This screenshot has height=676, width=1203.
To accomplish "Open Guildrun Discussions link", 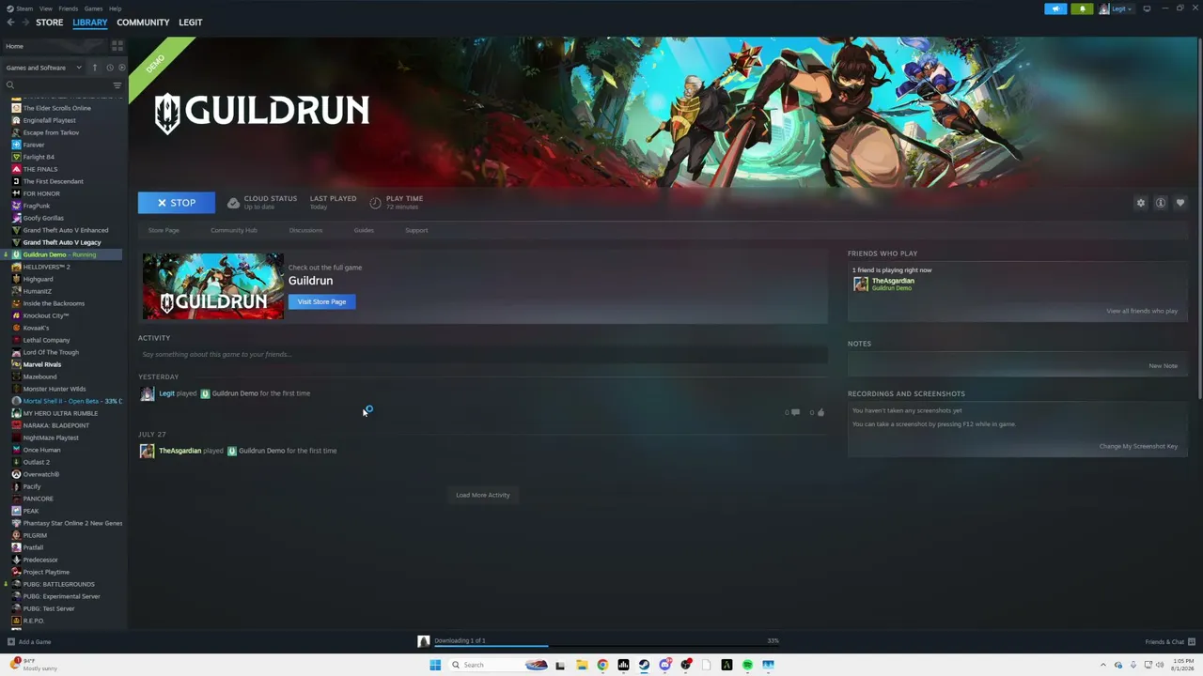I will (x=305, y=230).
